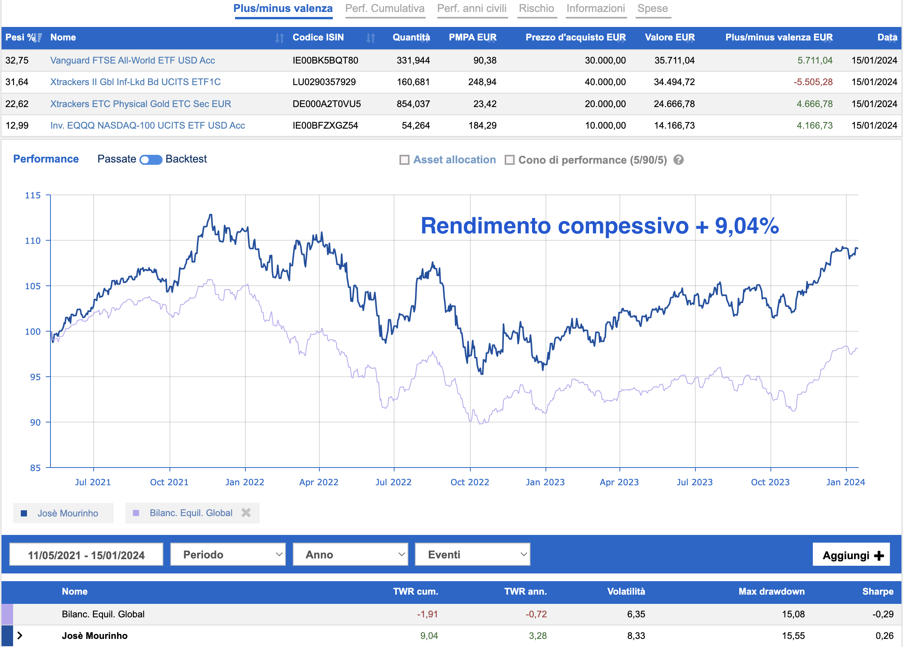Screen dimensions: 903x647
Task: Click the date range field 11/05/2021 - 15/01/2024
Action: (86, 555)
